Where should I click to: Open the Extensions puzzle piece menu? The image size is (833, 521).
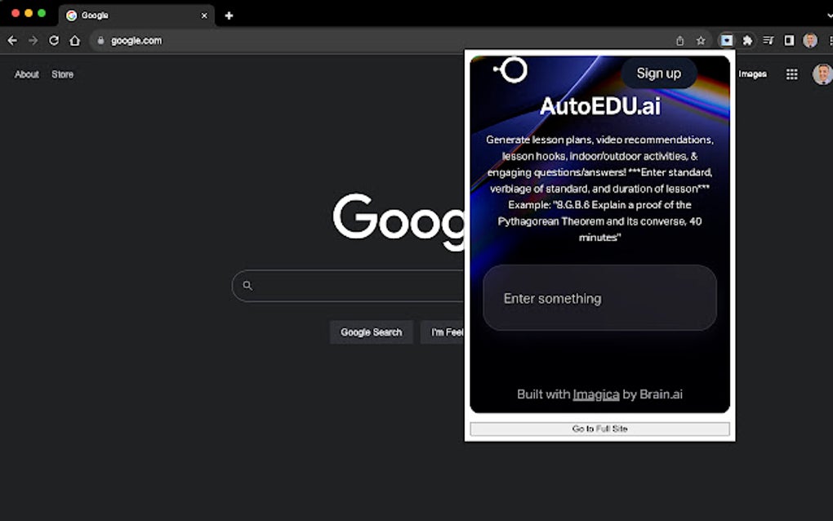click(x=748, y=40)
